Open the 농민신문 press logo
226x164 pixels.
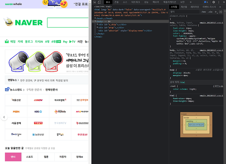(x=38, y=135)
